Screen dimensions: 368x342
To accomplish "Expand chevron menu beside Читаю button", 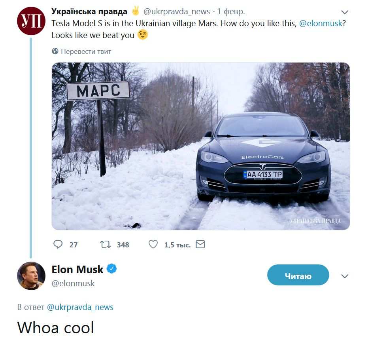I will click(x=345, y=276).
